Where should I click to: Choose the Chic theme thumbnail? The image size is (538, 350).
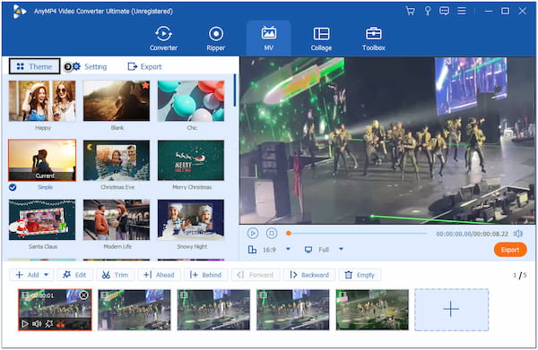(x=191, y=101)
